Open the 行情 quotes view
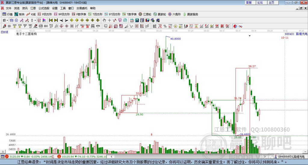308x165 pixels. point(7,14)
